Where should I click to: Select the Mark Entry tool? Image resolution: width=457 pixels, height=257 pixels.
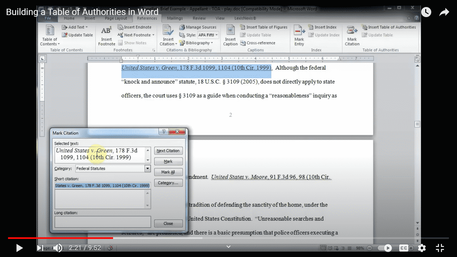299,35
